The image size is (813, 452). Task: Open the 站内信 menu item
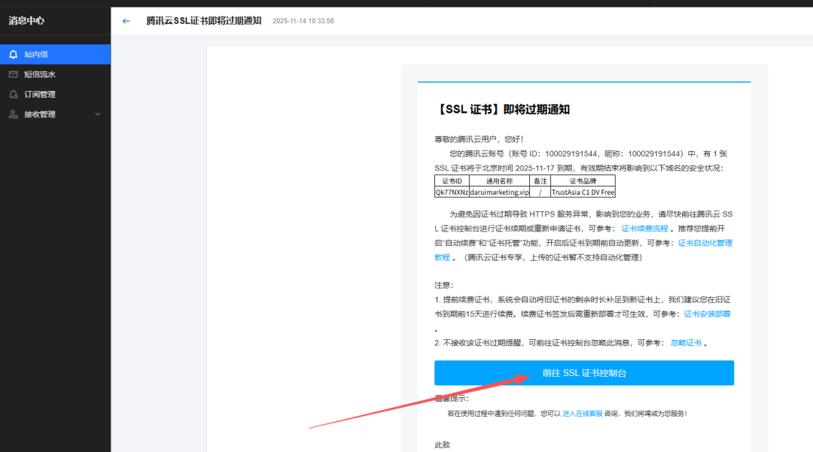tap(56, 54)
